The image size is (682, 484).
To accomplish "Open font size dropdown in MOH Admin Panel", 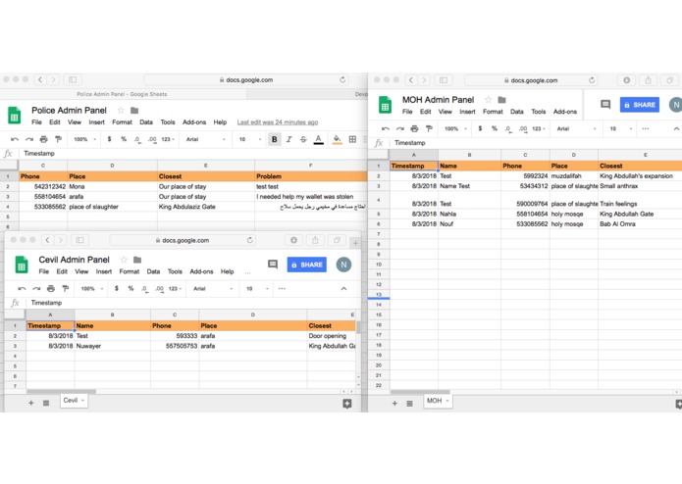I will click(620, 129).
